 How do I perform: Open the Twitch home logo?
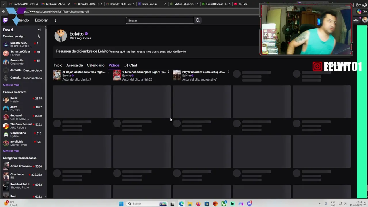click(x=5, y=20)
